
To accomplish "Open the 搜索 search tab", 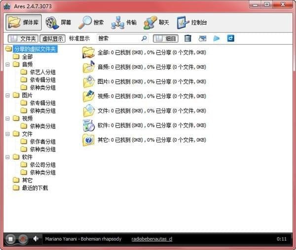I will pos(91,22).
